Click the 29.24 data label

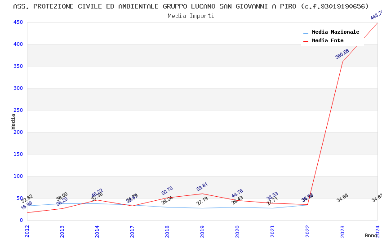[167, 200]
